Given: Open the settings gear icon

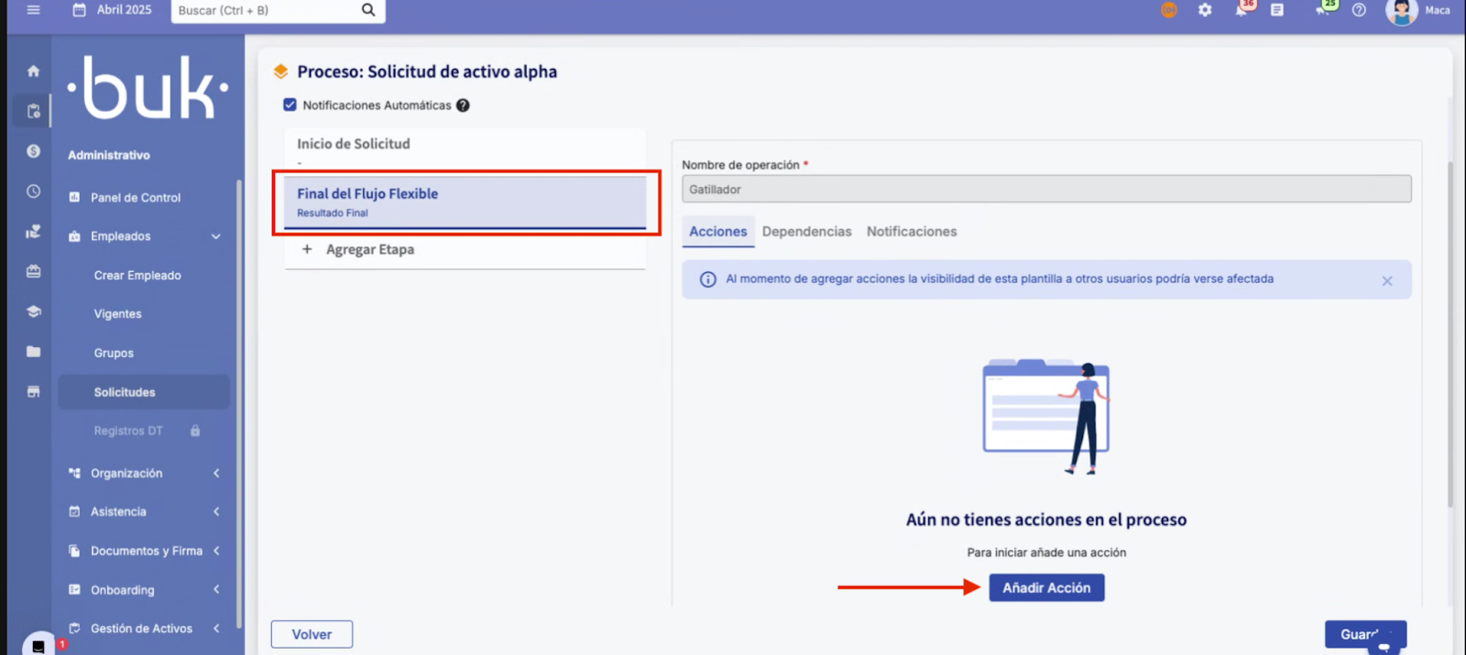Looking at the screenshot, I should coord(1205,10).
